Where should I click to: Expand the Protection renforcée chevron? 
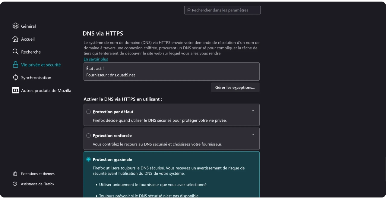253,134
